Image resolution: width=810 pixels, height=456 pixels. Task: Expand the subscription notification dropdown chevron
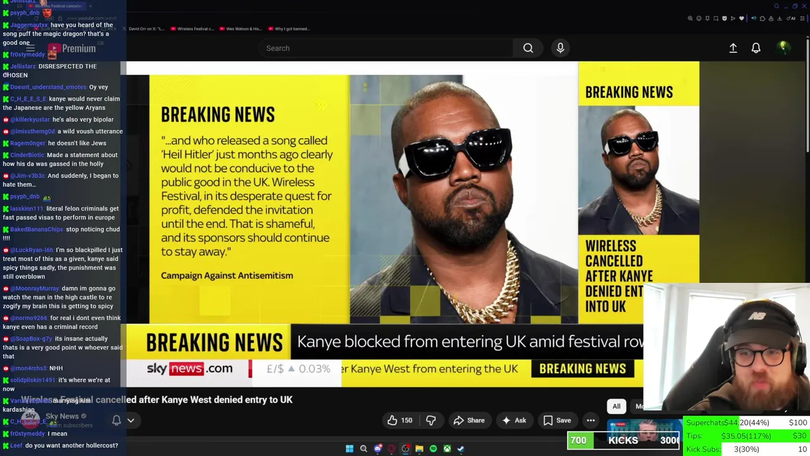pos(131,421)
